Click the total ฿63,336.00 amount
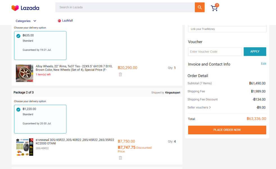276x169 pixels. tap(256, 119)
